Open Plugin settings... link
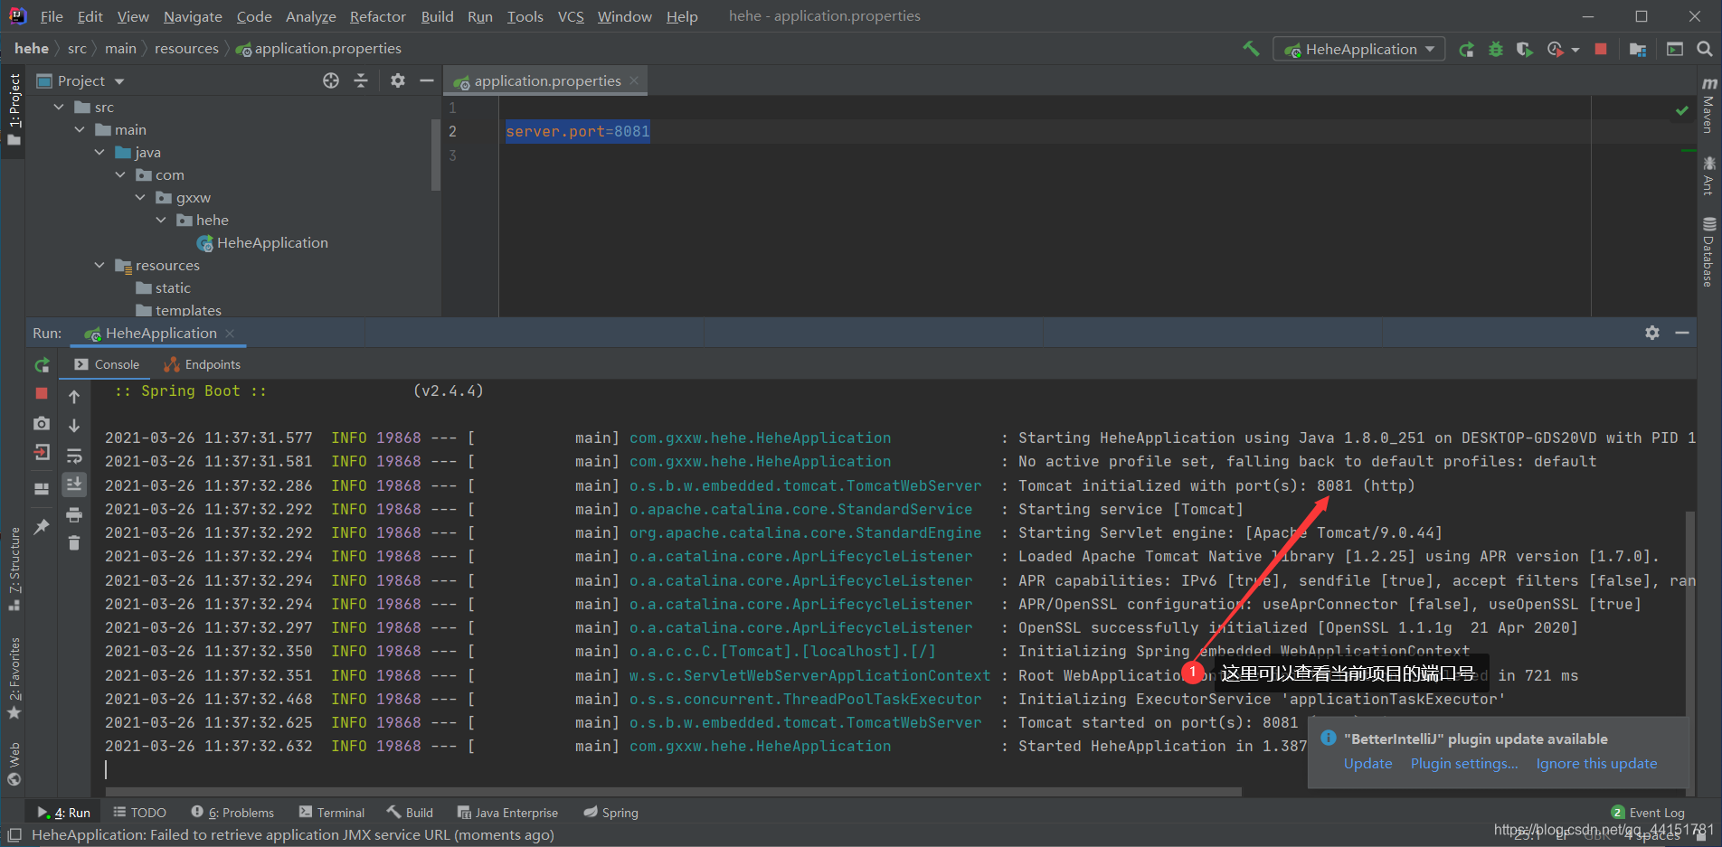Image resolution: width=1722 pixels, height=847 pixels. pos(1464,764)
